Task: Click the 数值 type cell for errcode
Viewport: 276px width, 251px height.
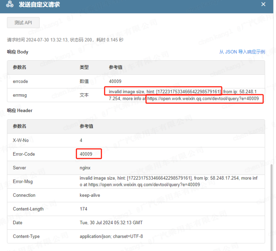Action: pos(84,81)
